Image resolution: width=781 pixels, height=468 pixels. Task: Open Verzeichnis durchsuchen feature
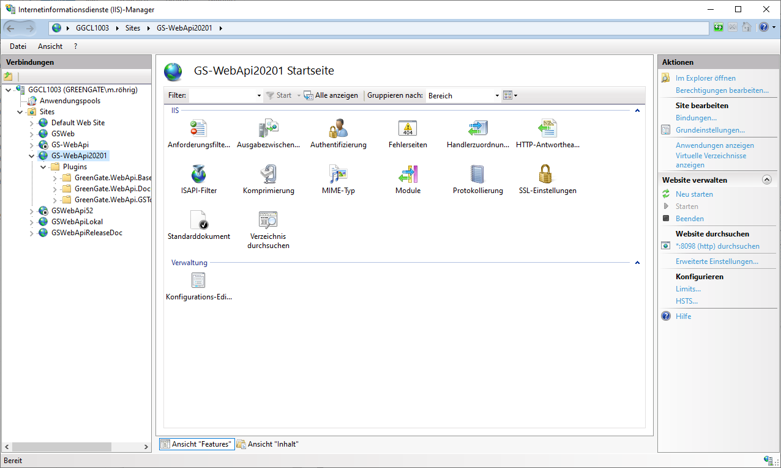(268, 230)
